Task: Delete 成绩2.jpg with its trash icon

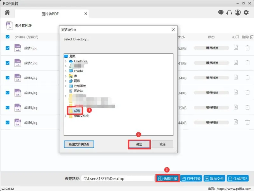Action: pyautogui.click(x=247, y=63)
